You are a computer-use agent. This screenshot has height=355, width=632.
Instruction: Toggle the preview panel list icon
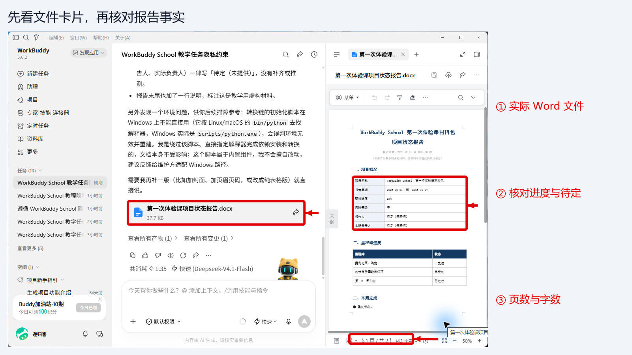[337, 54]
